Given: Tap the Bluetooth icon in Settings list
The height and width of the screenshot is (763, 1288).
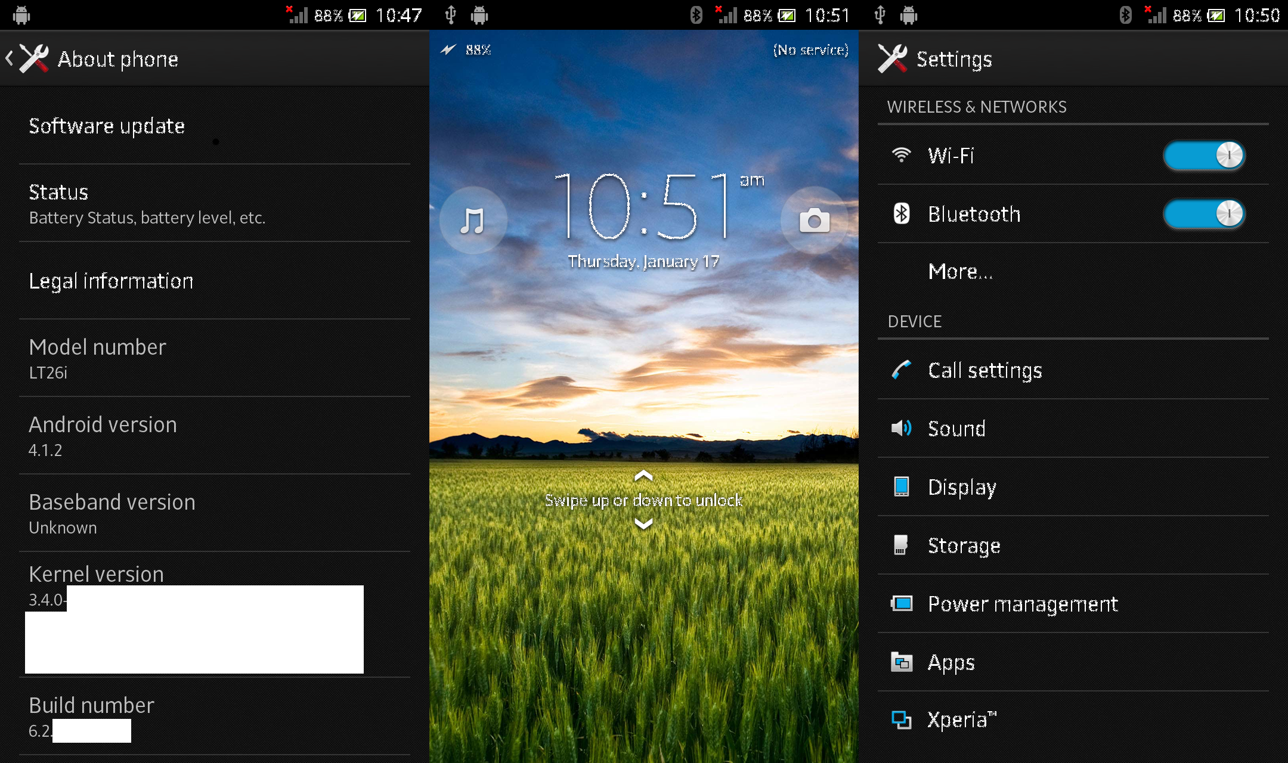Looking at the screenshot, I should tap(901, 213).
